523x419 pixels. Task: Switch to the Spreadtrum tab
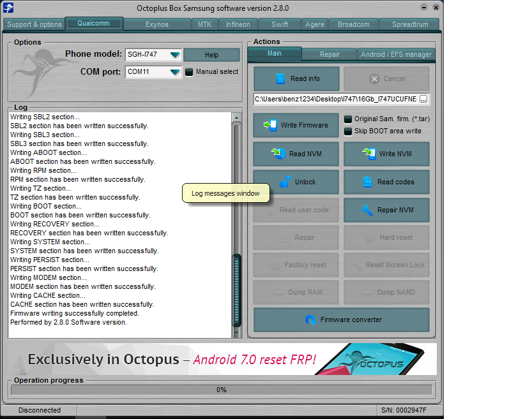coord(410,24)
